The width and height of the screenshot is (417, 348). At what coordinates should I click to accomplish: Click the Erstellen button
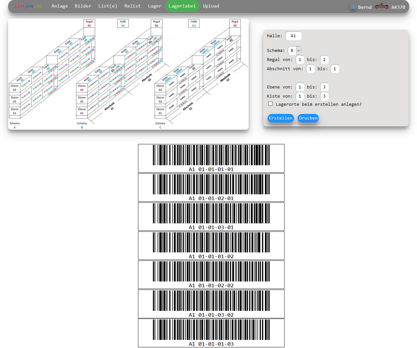tap(281, 118)
